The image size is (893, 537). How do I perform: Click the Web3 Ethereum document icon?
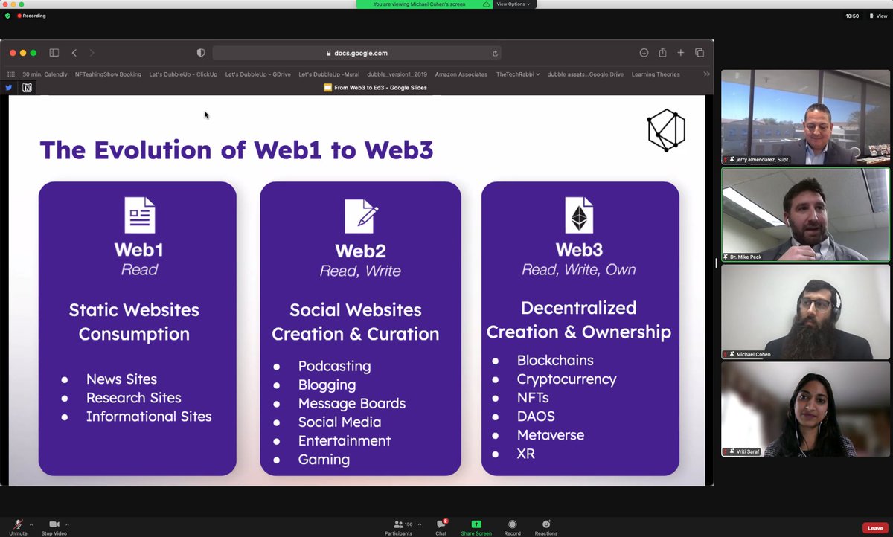pyautogui.click(x=578, y=215)
